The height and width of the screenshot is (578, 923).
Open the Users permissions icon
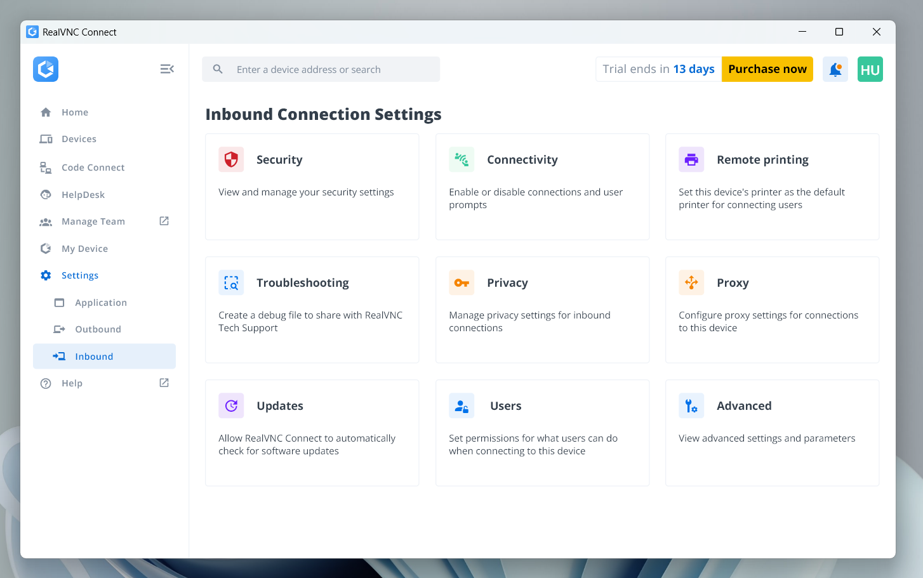click(462, 405)
